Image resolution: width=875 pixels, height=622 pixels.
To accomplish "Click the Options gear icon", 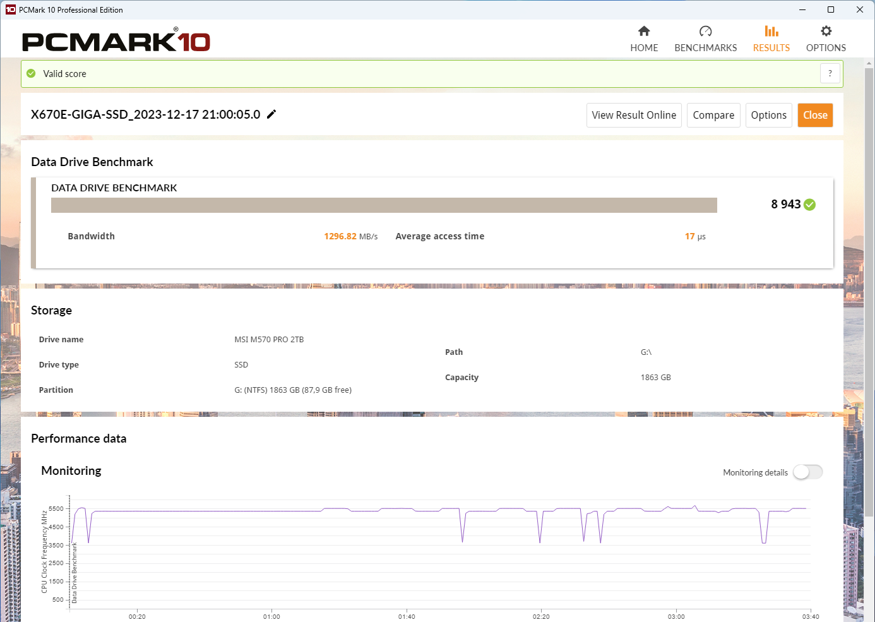I will (x=826, y=31).
